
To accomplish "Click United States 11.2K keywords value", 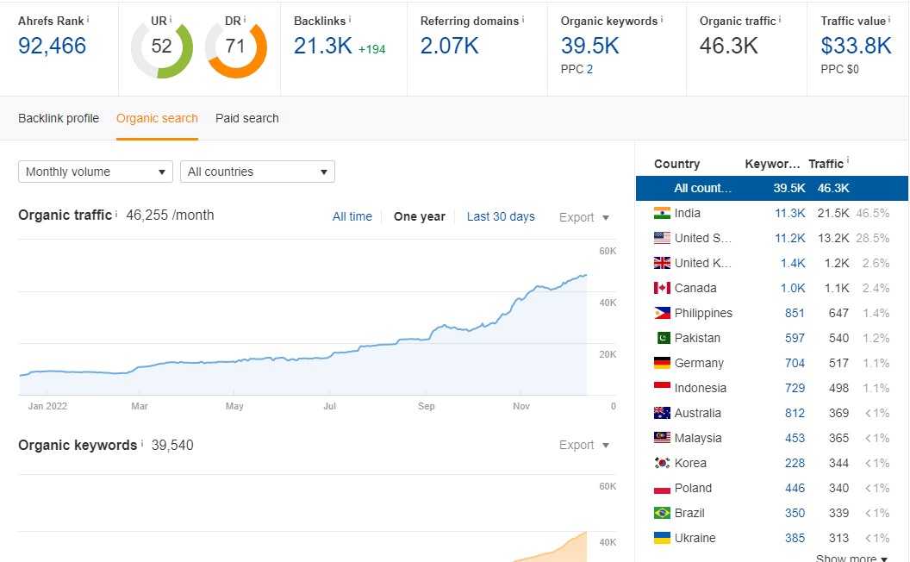I will [x=790, y=238].
